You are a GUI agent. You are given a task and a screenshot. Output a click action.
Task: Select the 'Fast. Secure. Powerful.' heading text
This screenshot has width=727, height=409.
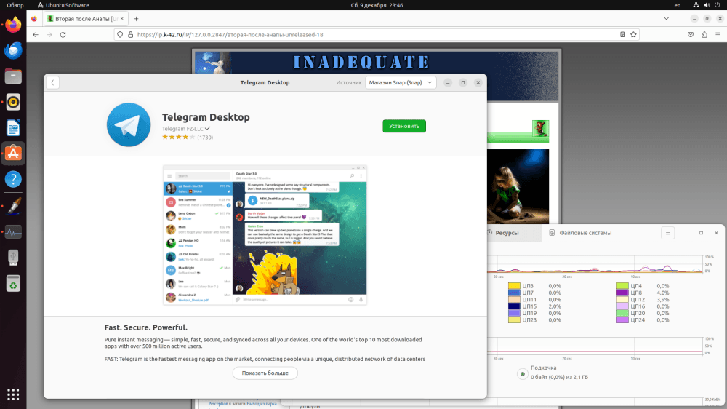pos(146,327)
